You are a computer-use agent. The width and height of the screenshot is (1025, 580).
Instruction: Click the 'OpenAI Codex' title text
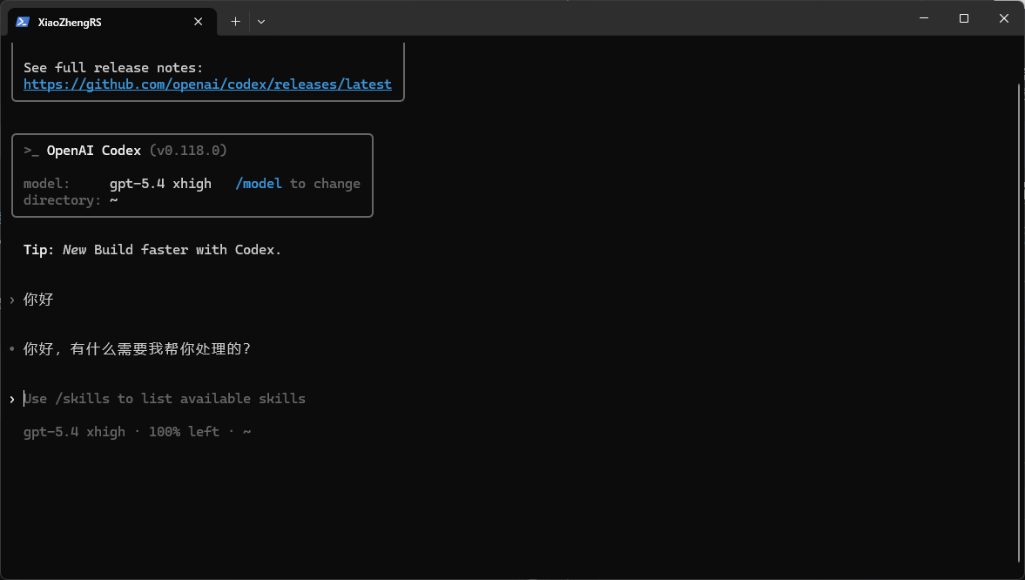(x=94, y=151)
